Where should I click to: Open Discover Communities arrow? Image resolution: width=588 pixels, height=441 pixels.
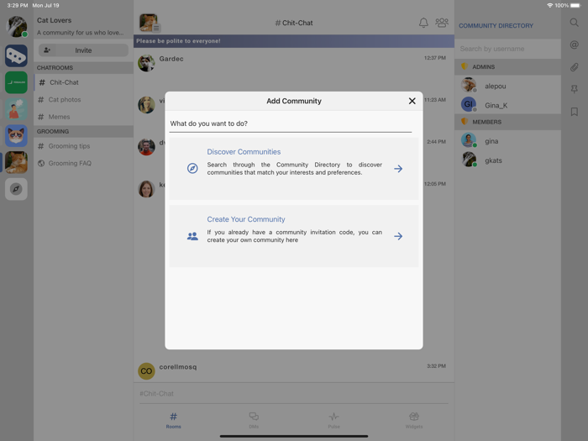tap(398, 169)
